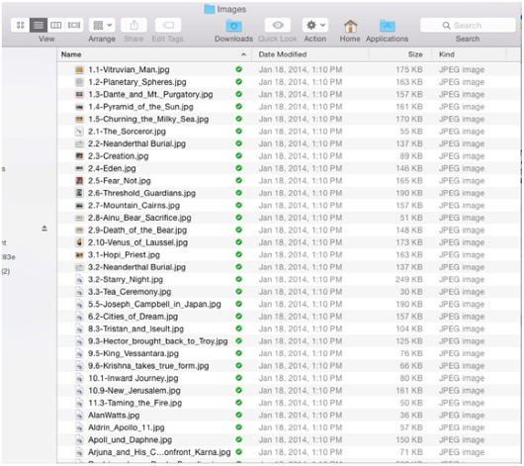524x466 pixels.
Task: Select 1.3-Dante_and_Mt._Purgatory.jpg file icon
Action: (79, 94)
